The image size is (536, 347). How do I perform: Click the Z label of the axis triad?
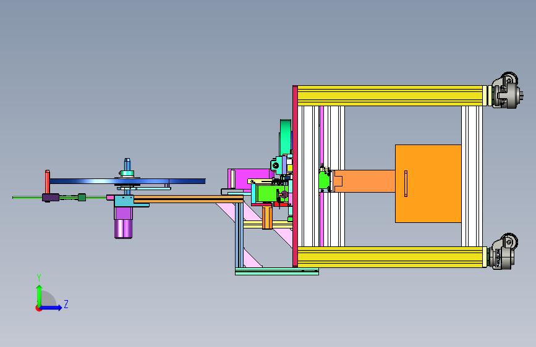click(x=66, y=304)
